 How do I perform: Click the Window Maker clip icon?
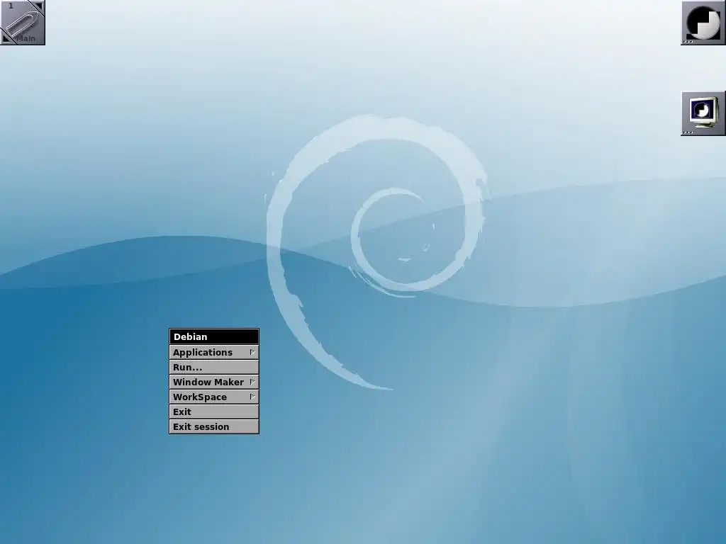22,22
